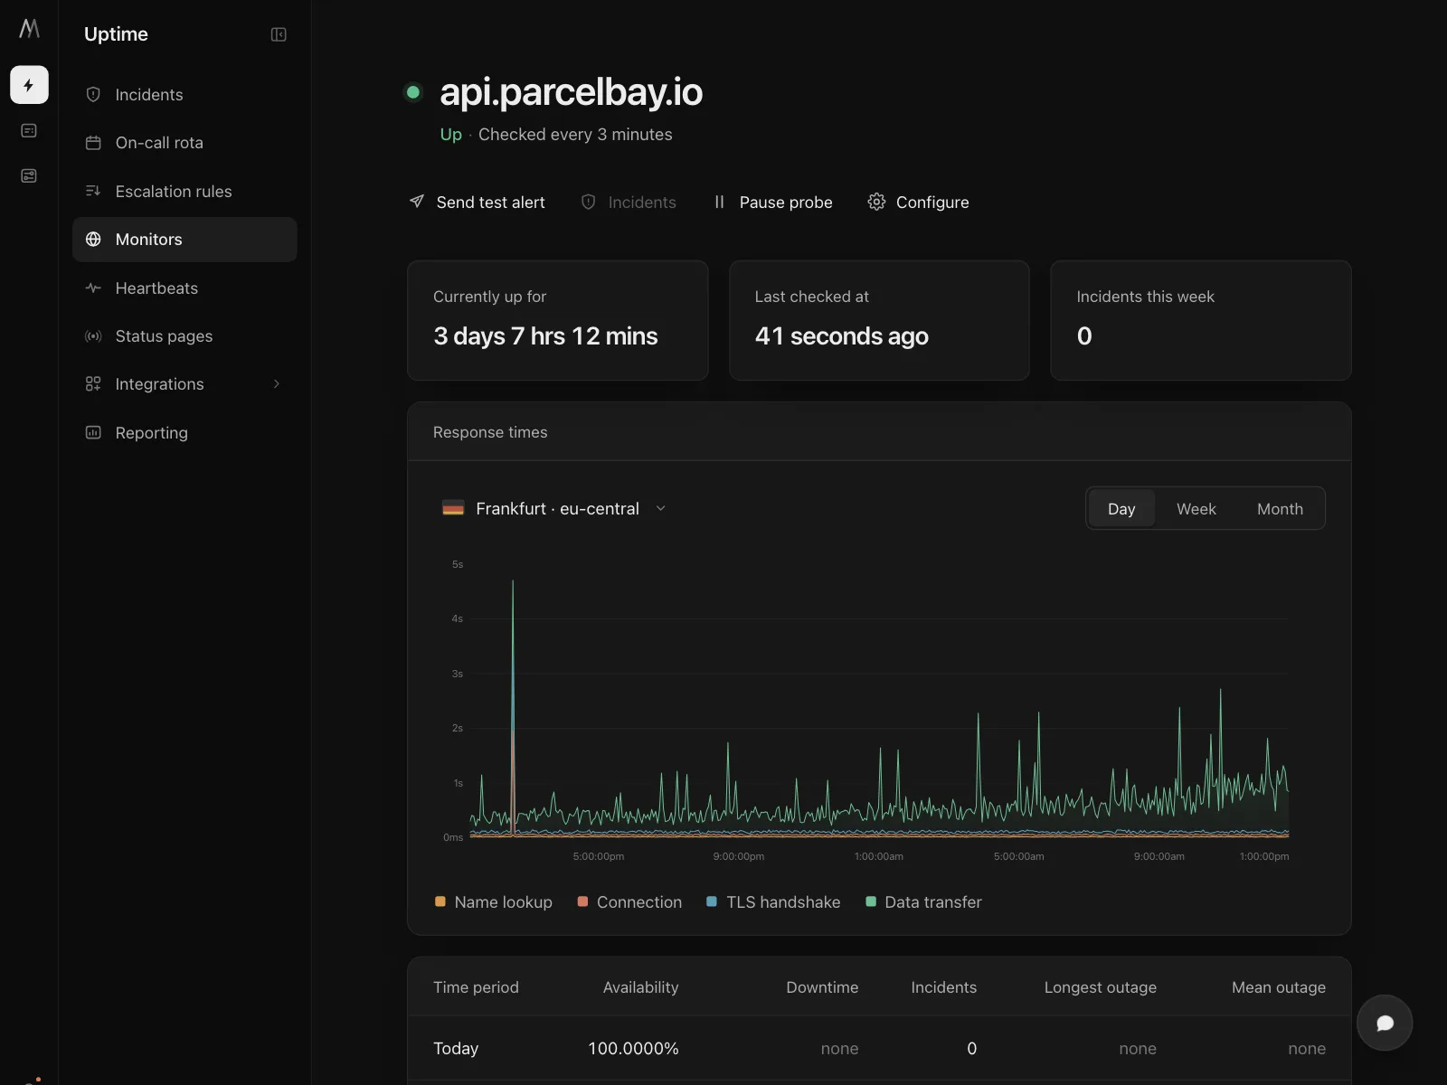The image size is (1447, 1085).
Task: Open the second rail icon below Uptime
Action: pyautogui.click(x=29, y=131)
